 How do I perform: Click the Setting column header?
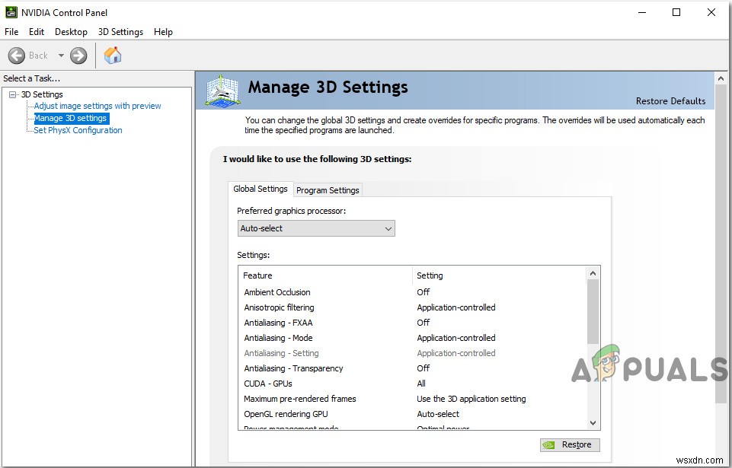pos(499,275)
